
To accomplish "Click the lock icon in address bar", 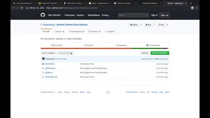I will click(x=27, y=8).
